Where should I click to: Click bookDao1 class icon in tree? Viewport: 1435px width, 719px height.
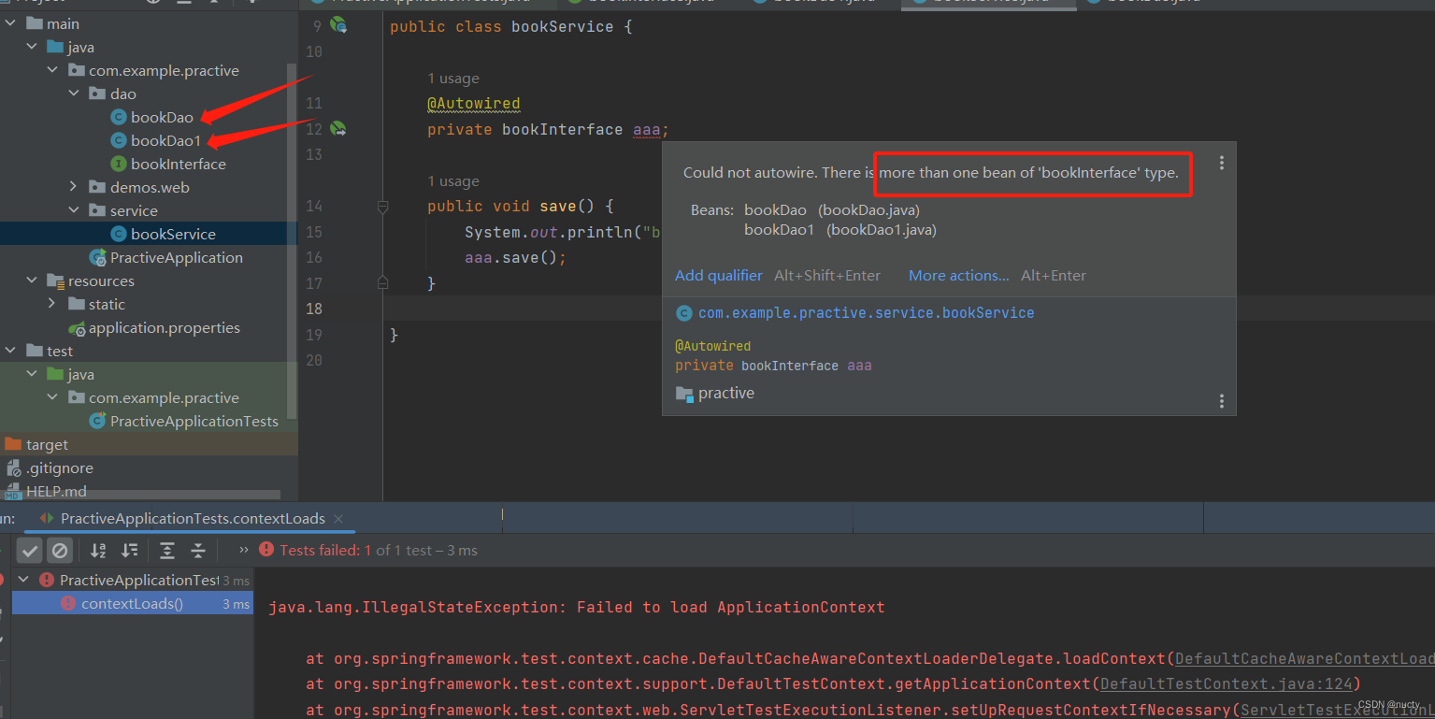coord(119,140)
